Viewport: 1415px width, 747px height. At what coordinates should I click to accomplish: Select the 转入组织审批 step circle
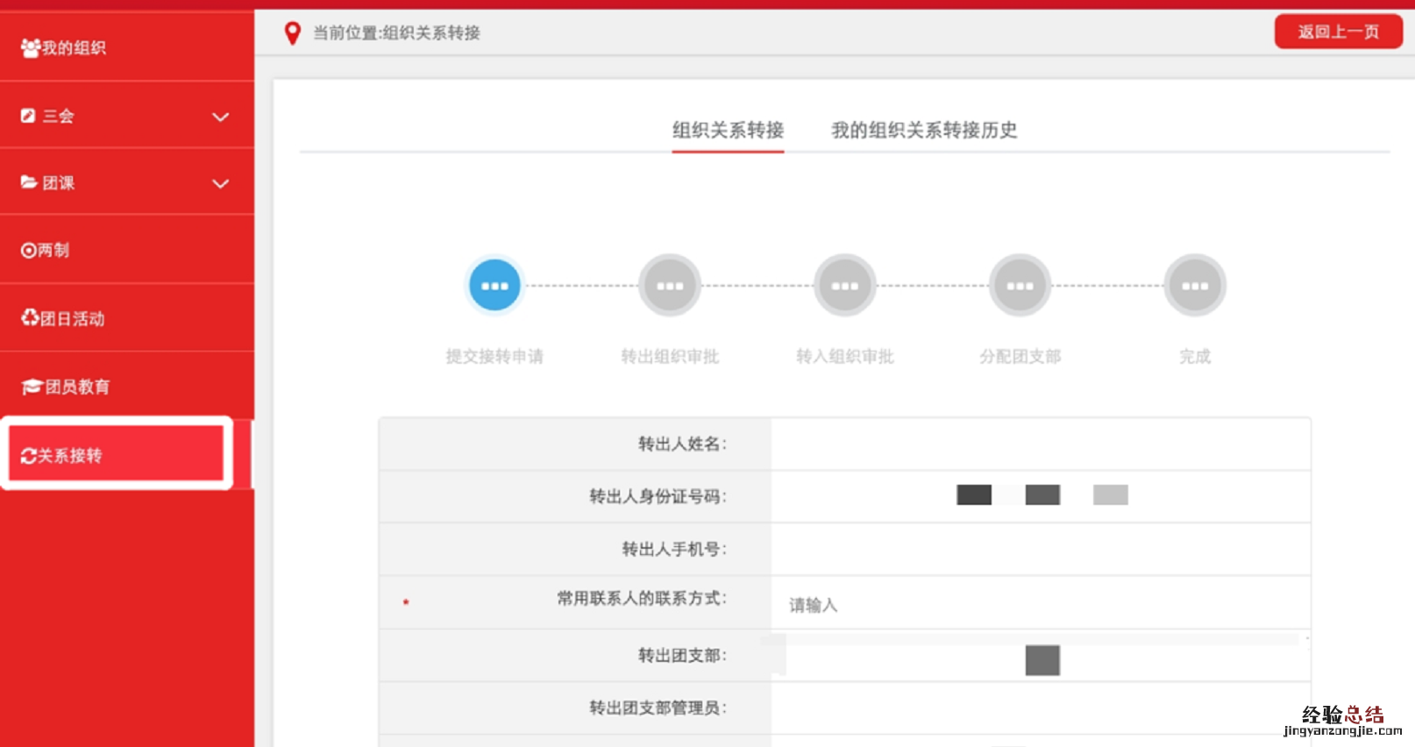point(844,286)
